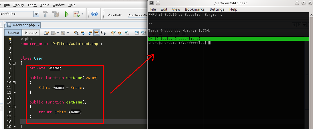Click the lightbulb hint on line 1
The width and height of the screenshot is (313, 129).
tap(10, 39)
